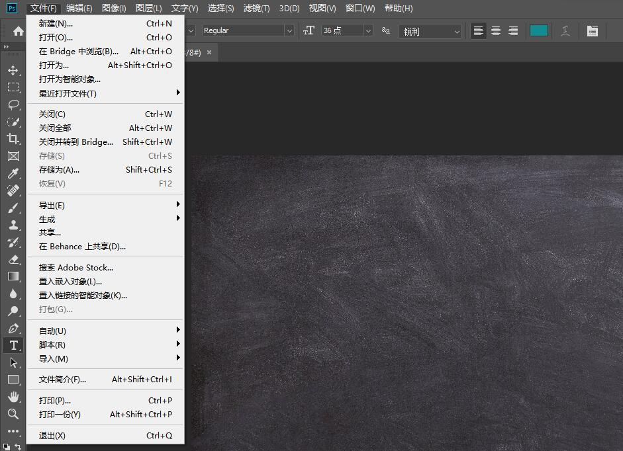Click the teal text color swatch
The image size is (623, 451).
(538, 31)
